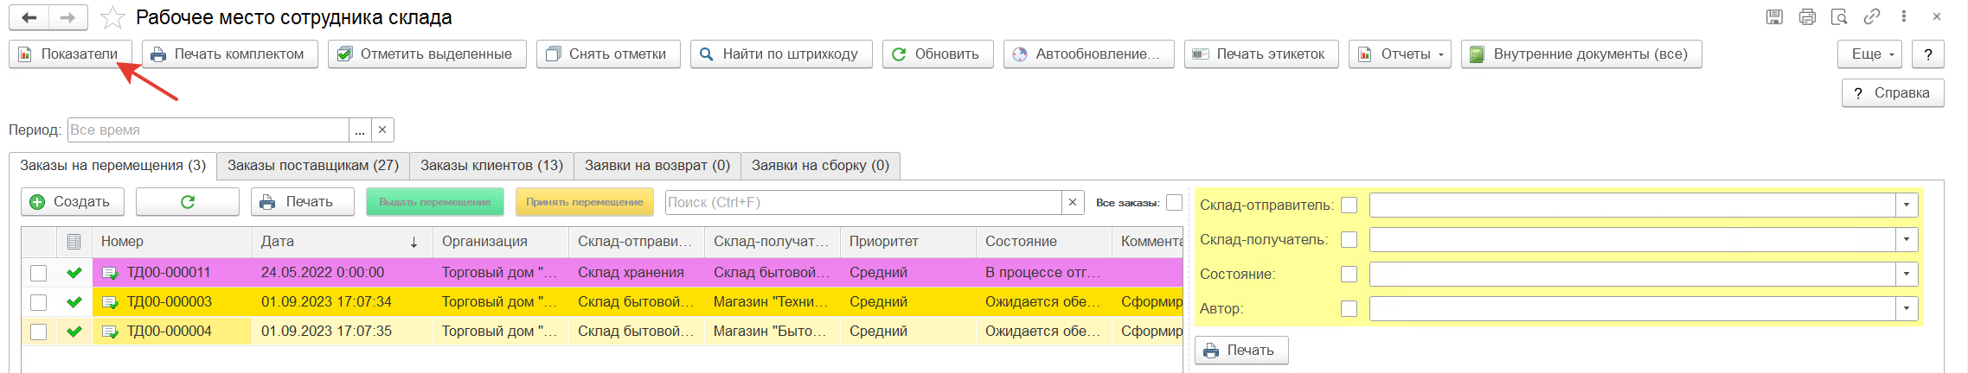The height and width of the screenshot is (373, 1968).
Task: Open Автообновление settings
Action: pyautogui.click(x=1089, y=54)
